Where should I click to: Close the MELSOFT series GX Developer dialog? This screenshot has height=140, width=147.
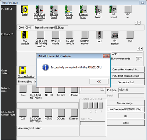[x=106, y=56]
